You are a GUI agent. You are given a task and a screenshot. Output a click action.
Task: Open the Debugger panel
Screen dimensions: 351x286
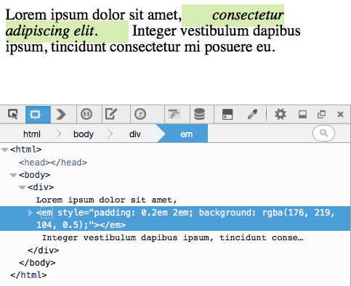coord(86,114)
